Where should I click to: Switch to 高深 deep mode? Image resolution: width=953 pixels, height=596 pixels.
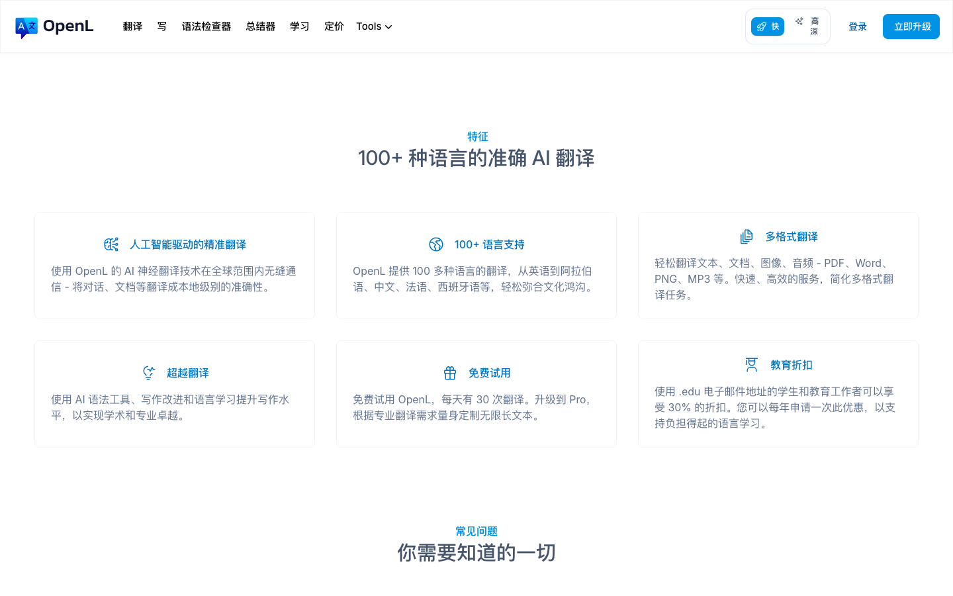point(807,26)
